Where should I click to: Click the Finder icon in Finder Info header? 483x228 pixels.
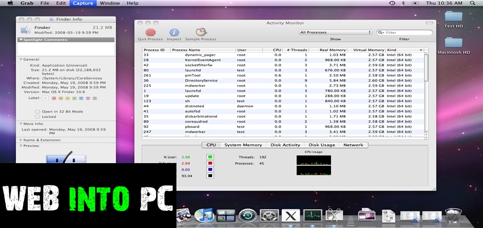[25, 30]
